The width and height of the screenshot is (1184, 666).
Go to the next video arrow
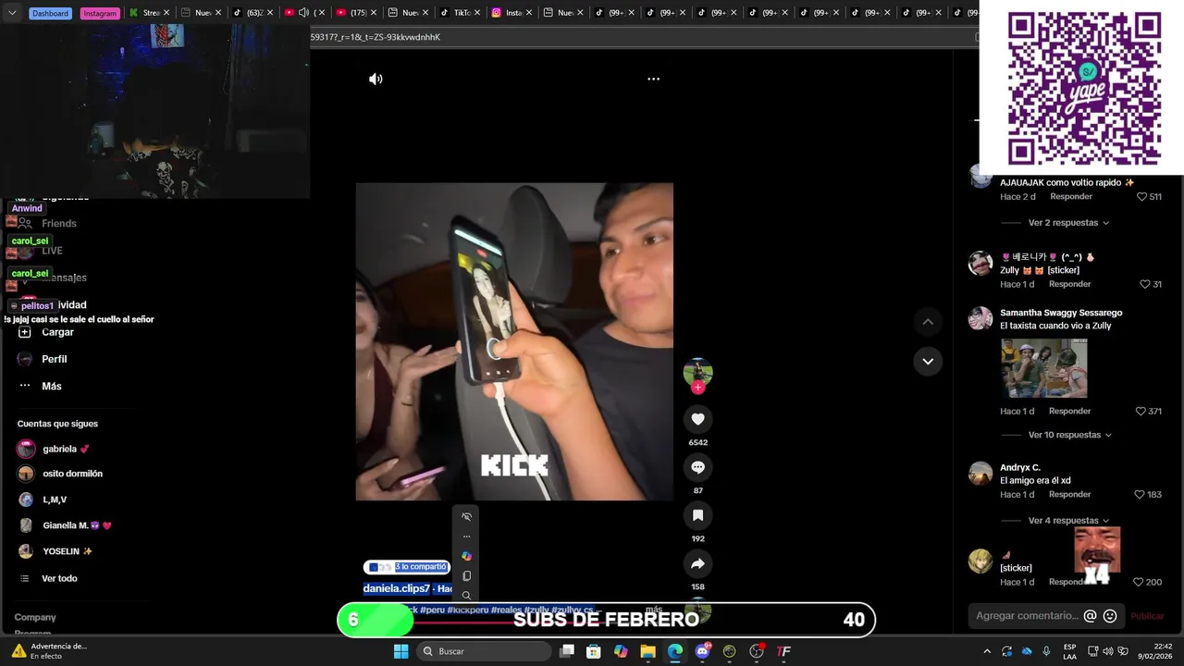coord(928,361)
